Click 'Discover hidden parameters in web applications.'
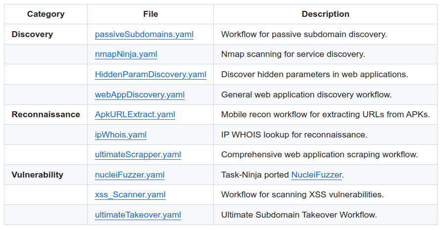442x230 pixels. 315,74
